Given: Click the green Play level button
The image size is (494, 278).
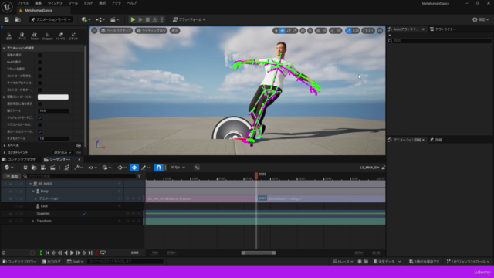Looking at the screenshot, I should [x=133, y=19].
